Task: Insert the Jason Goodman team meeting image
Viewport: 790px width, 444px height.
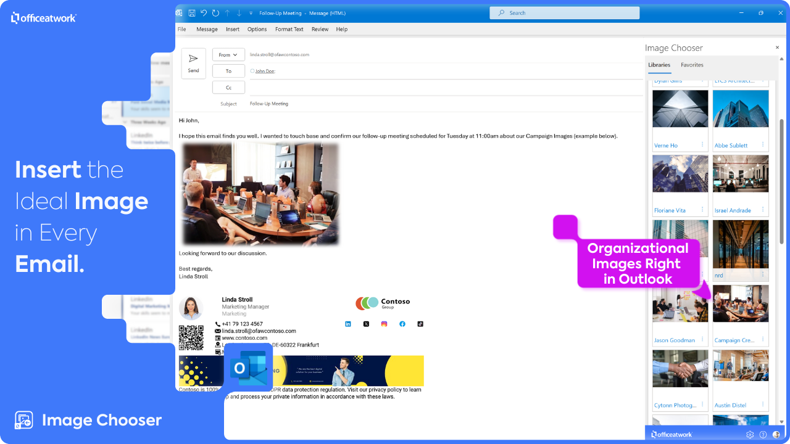Action: tap(680, 303)
